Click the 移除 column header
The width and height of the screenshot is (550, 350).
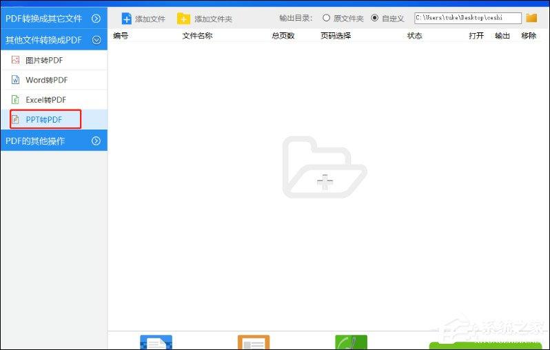pos(529,35)
